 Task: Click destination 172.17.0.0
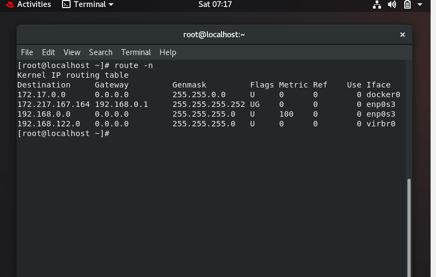[41, 94]
